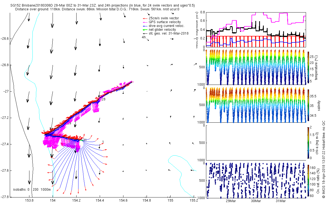Select the 'GPS surface velocity' legend entry
Screen dimensions: 327x204
[x=165, y=22]
